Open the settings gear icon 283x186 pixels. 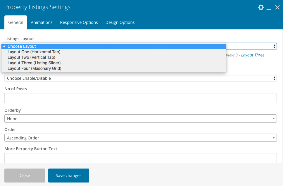[x=261, y=8]
